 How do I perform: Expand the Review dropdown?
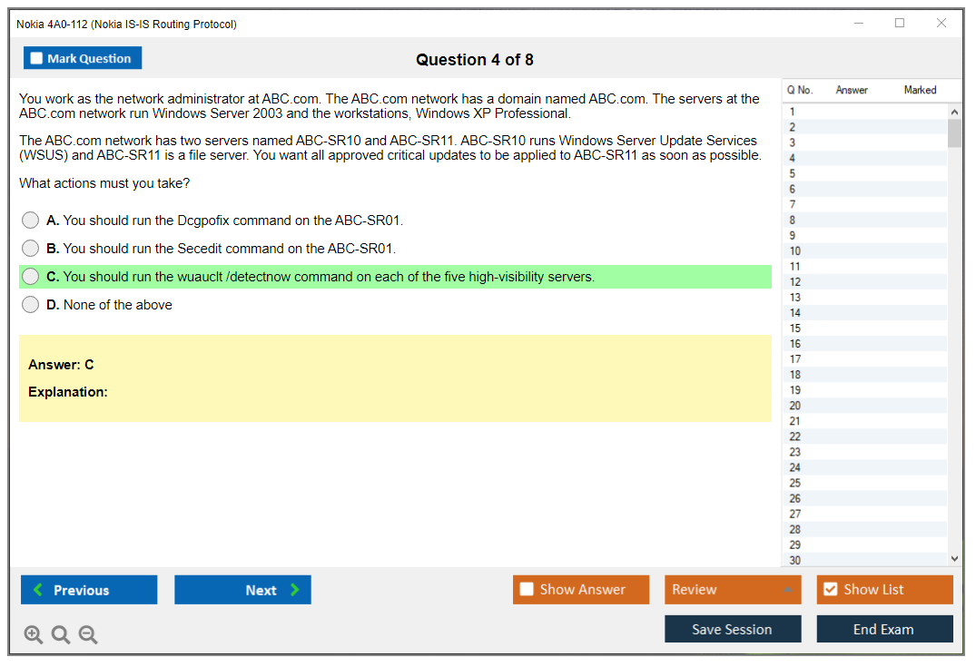787,590
